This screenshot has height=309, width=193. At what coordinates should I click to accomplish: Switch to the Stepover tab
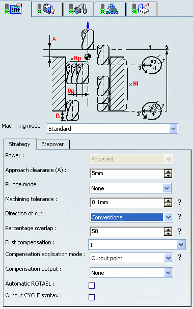(x=52, y=144)
